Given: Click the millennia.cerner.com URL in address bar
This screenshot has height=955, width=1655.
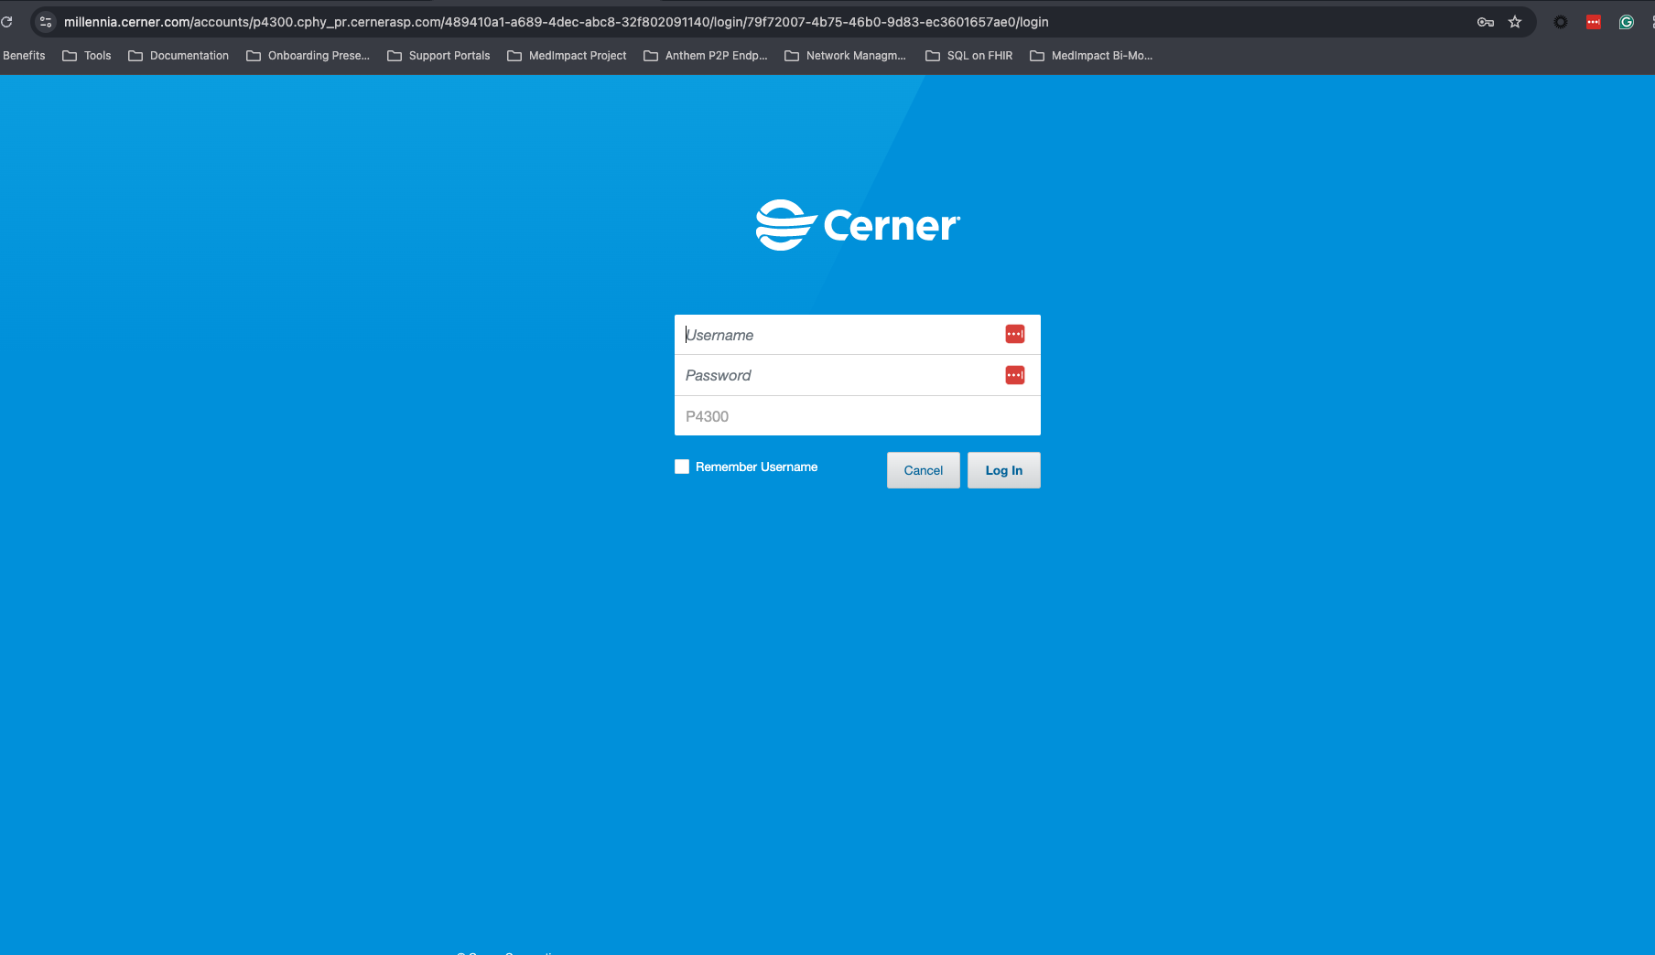Looking at the screenshot, I should (557, 22).
